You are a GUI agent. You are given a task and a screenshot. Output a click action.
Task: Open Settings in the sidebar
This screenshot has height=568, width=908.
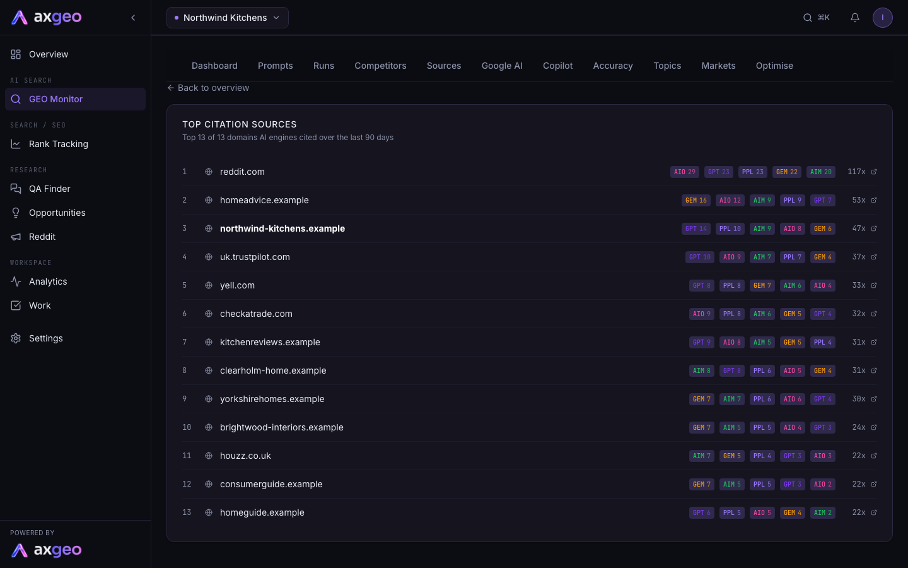(x=75, y=338)
